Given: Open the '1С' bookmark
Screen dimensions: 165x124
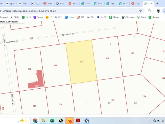Looking at the screenshot, I should click(49, 17).
